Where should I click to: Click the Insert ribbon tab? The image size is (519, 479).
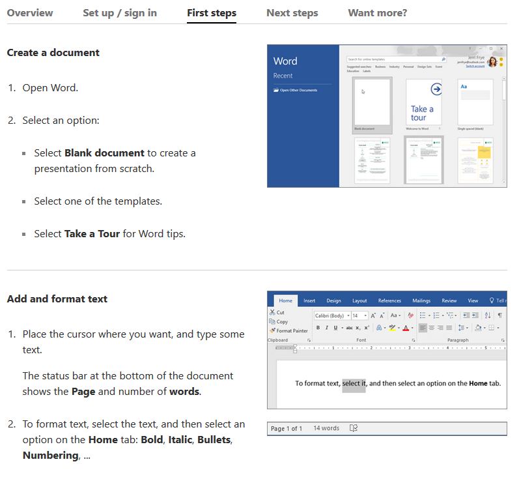pyautogui.click(x=309, y=301)
